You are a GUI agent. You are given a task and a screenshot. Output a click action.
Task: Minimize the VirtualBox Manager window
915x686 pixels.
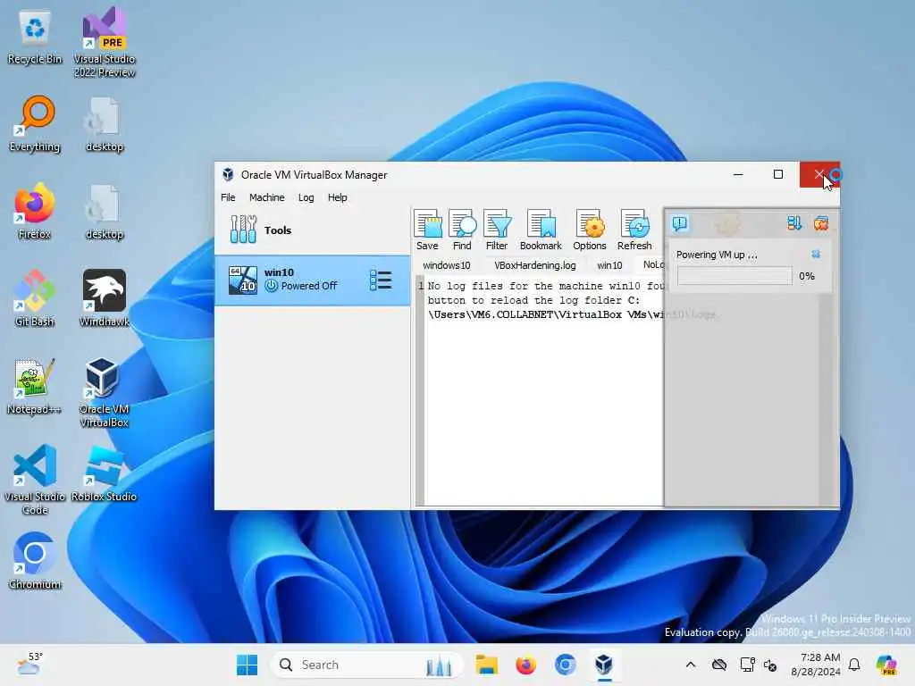click(738, 174)
